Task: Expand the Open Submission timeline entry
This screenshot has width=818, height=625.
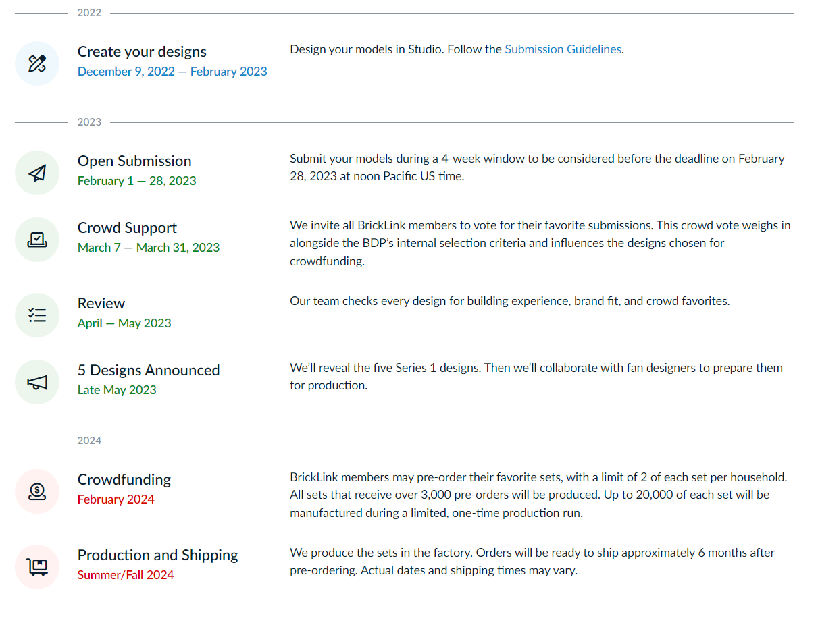Action: [x=134, y=161]
